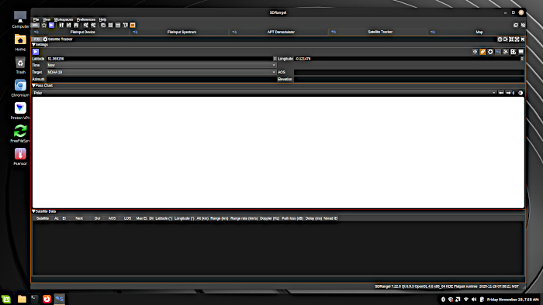The image size is (543, 305).
Task: Close the Satellite Tracker feature window
Action: tap(523, 39)
